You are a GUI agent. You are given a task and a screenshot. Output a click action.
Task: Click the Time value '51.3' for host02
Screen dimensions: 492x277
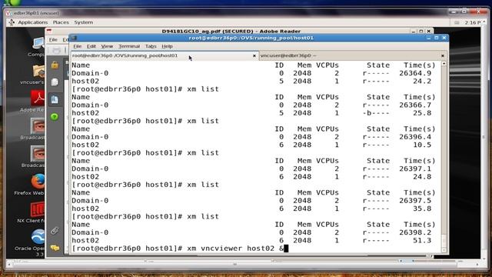[x=422, y=241]
